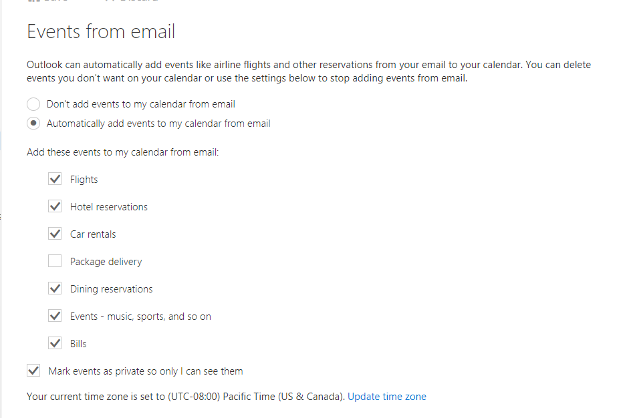Click "Mark events as private" label text

tap(146, 371)
